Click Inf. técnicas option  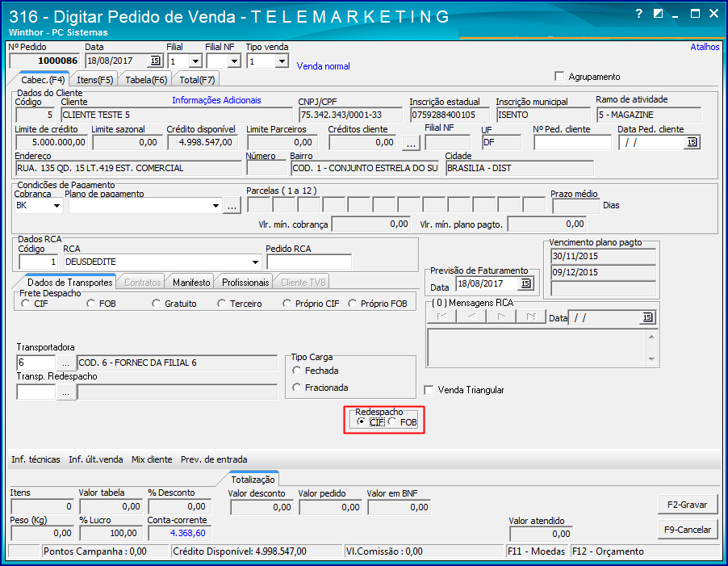(36, 459)
